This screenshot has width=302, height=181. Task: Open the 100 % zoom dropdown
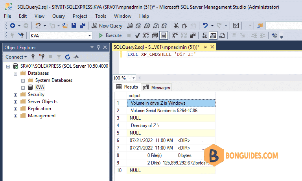(133, 78)
